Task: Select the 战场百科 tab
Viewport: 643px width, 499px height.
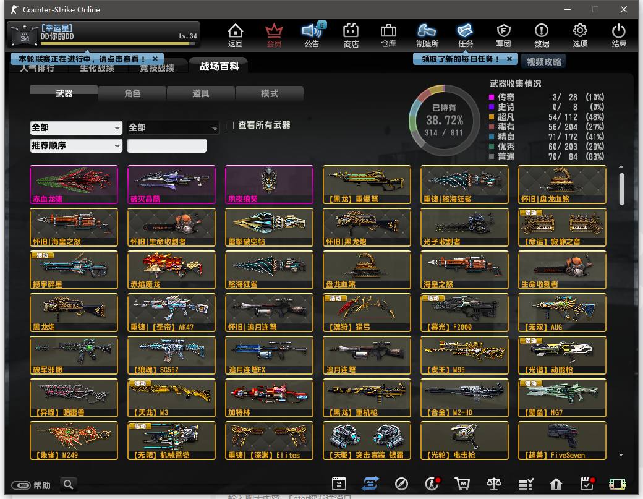Action: tap(219, 66)
